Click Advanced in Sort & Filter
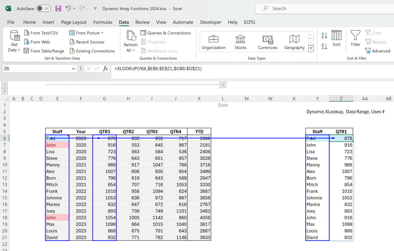The height and width of the screenshot is (251, 394). [378, 51]
